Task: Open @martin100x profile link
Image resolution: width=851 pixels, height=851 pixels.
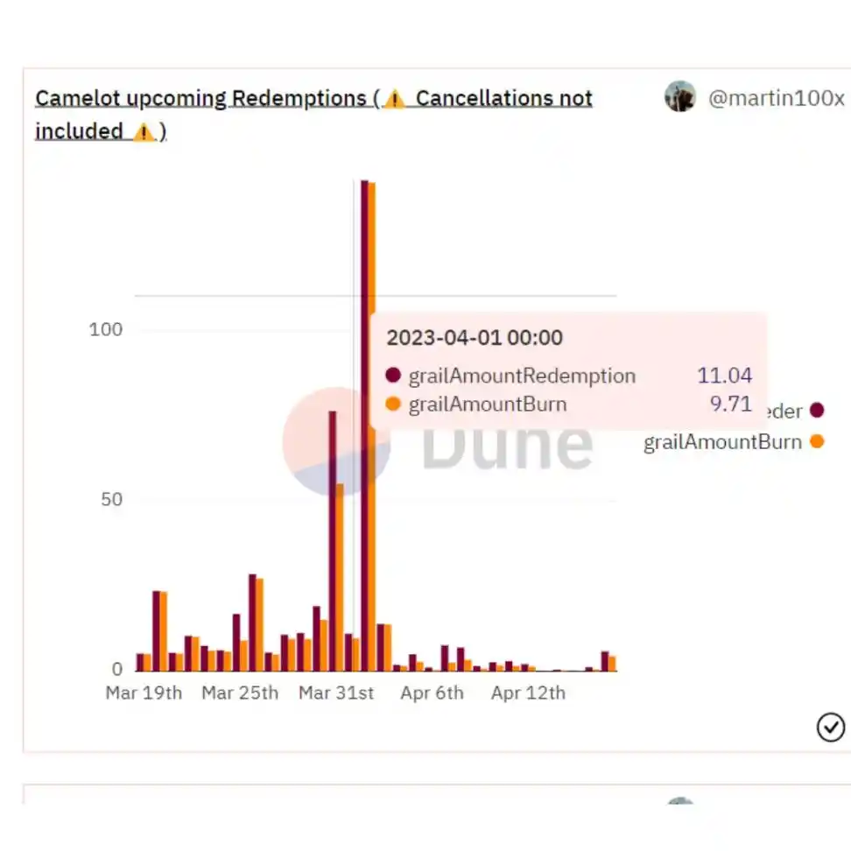Action: (776, 98)
